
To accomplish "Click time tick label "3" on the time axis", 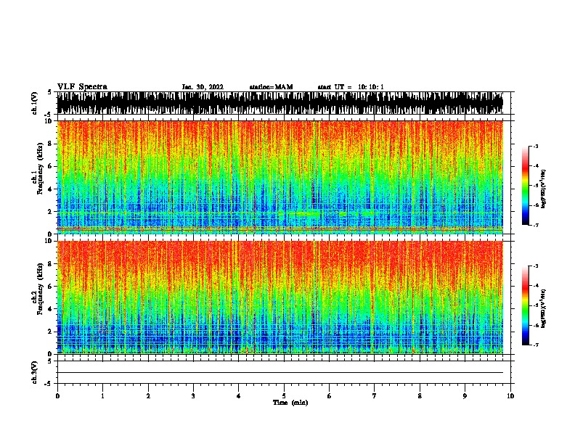I will (193, 396).
